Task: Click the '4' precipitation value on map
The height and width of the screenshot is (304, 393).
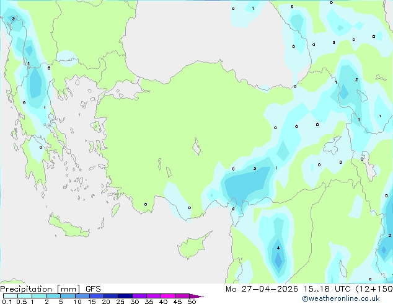Action: pos(278,248)
